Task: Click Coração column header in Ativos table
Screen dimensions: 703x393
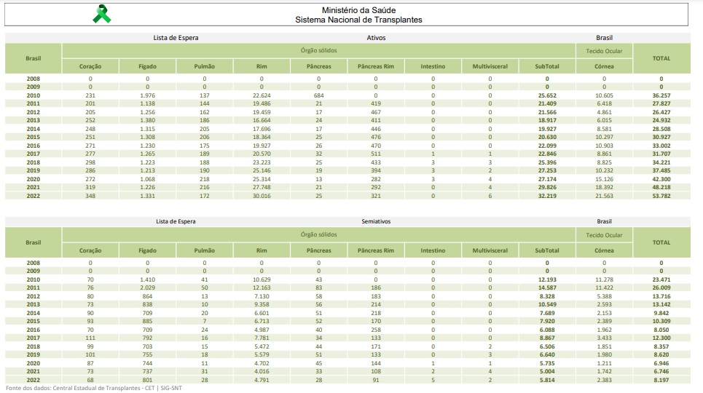Action: [x=90, y=67]
